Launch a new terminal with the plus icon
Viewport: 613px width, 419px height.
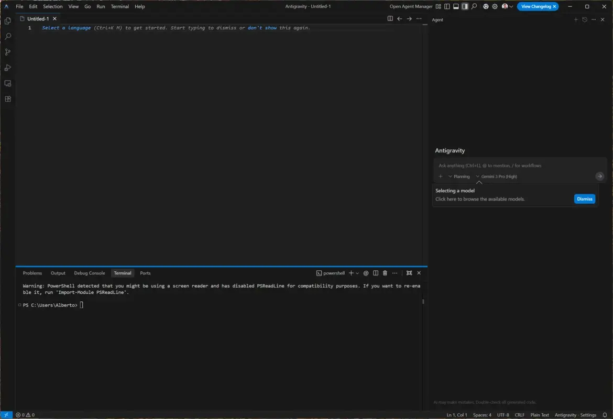(x=351, y=272)
